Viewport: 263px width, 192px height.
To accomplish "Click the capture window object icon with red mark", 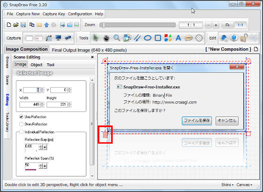I will pyautogui.click(x=39, y=38).
